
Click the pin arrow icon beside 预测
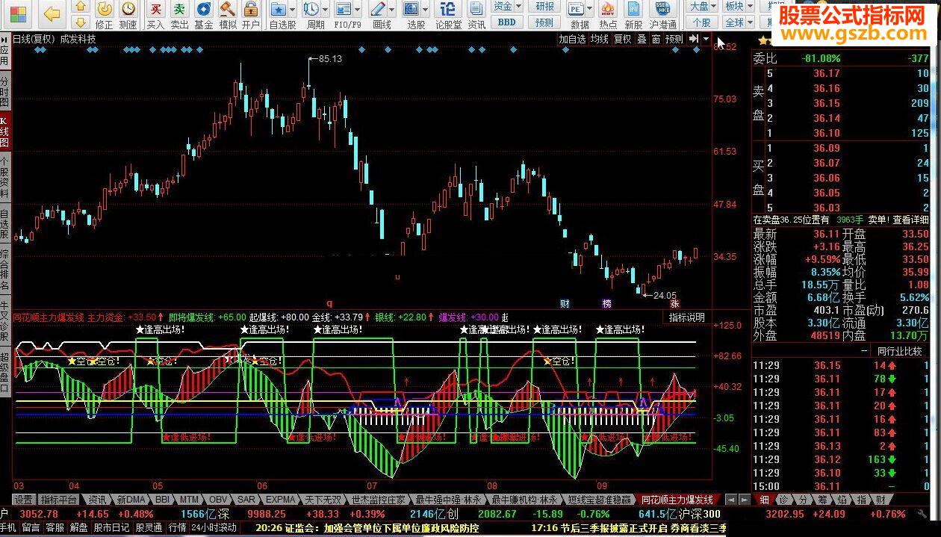(x=694, y=39)
